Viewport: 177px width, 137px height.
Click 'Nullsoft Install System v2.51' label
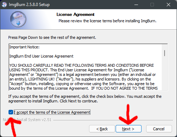pos(27,120)
